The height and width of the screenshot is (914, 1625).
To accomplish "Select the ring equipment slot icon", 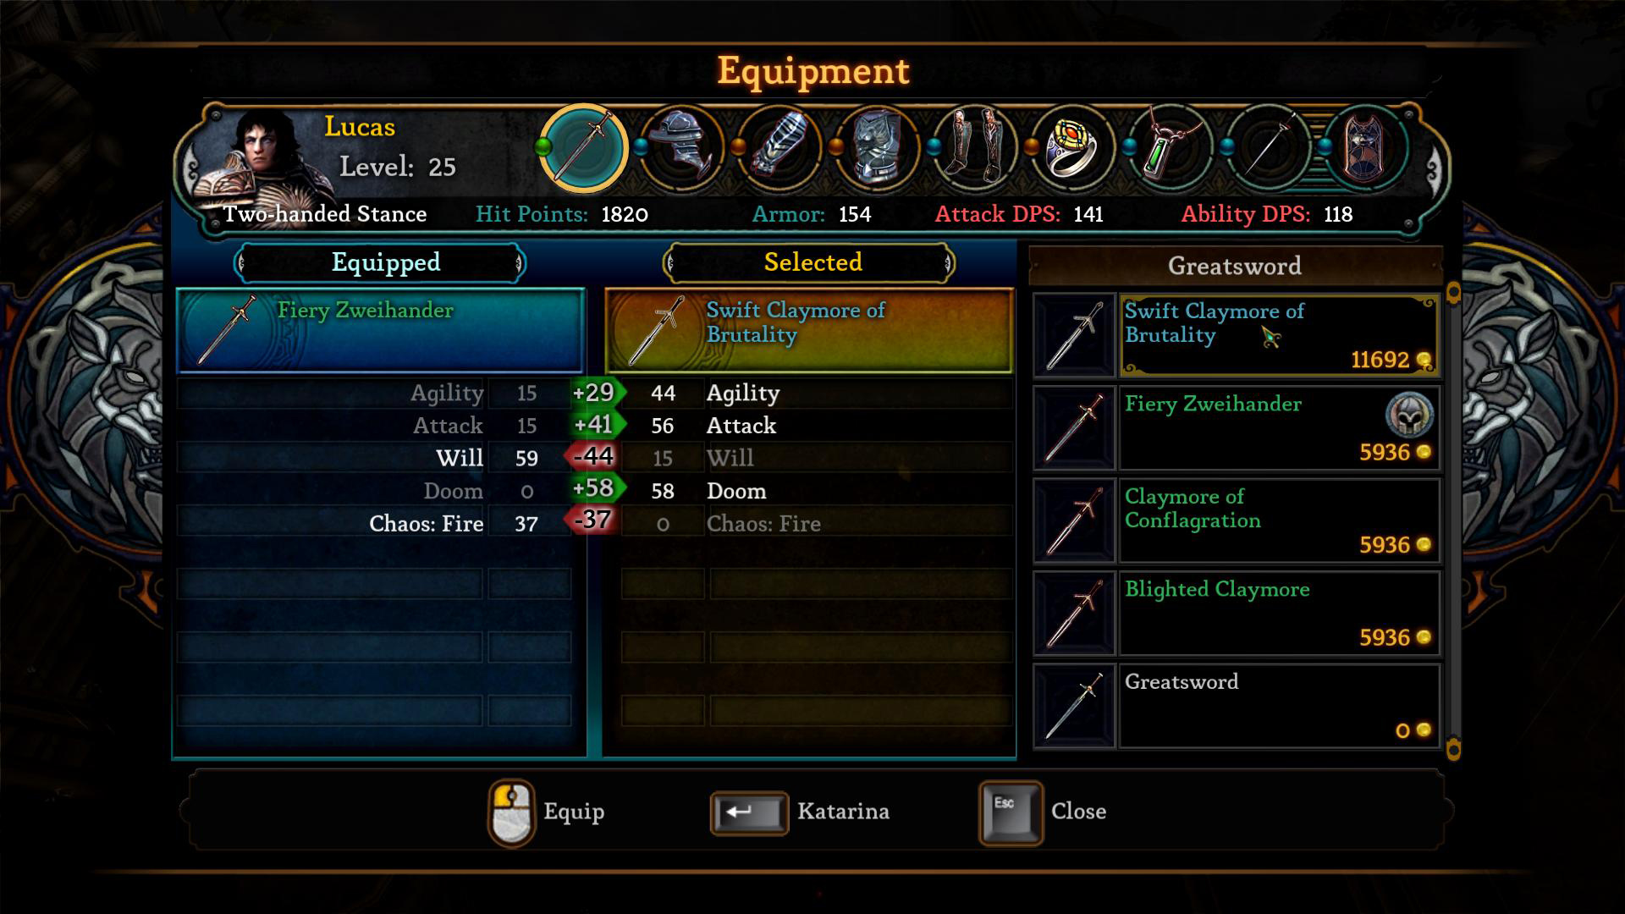I will pyautogui.click(x=1072, y=149).
